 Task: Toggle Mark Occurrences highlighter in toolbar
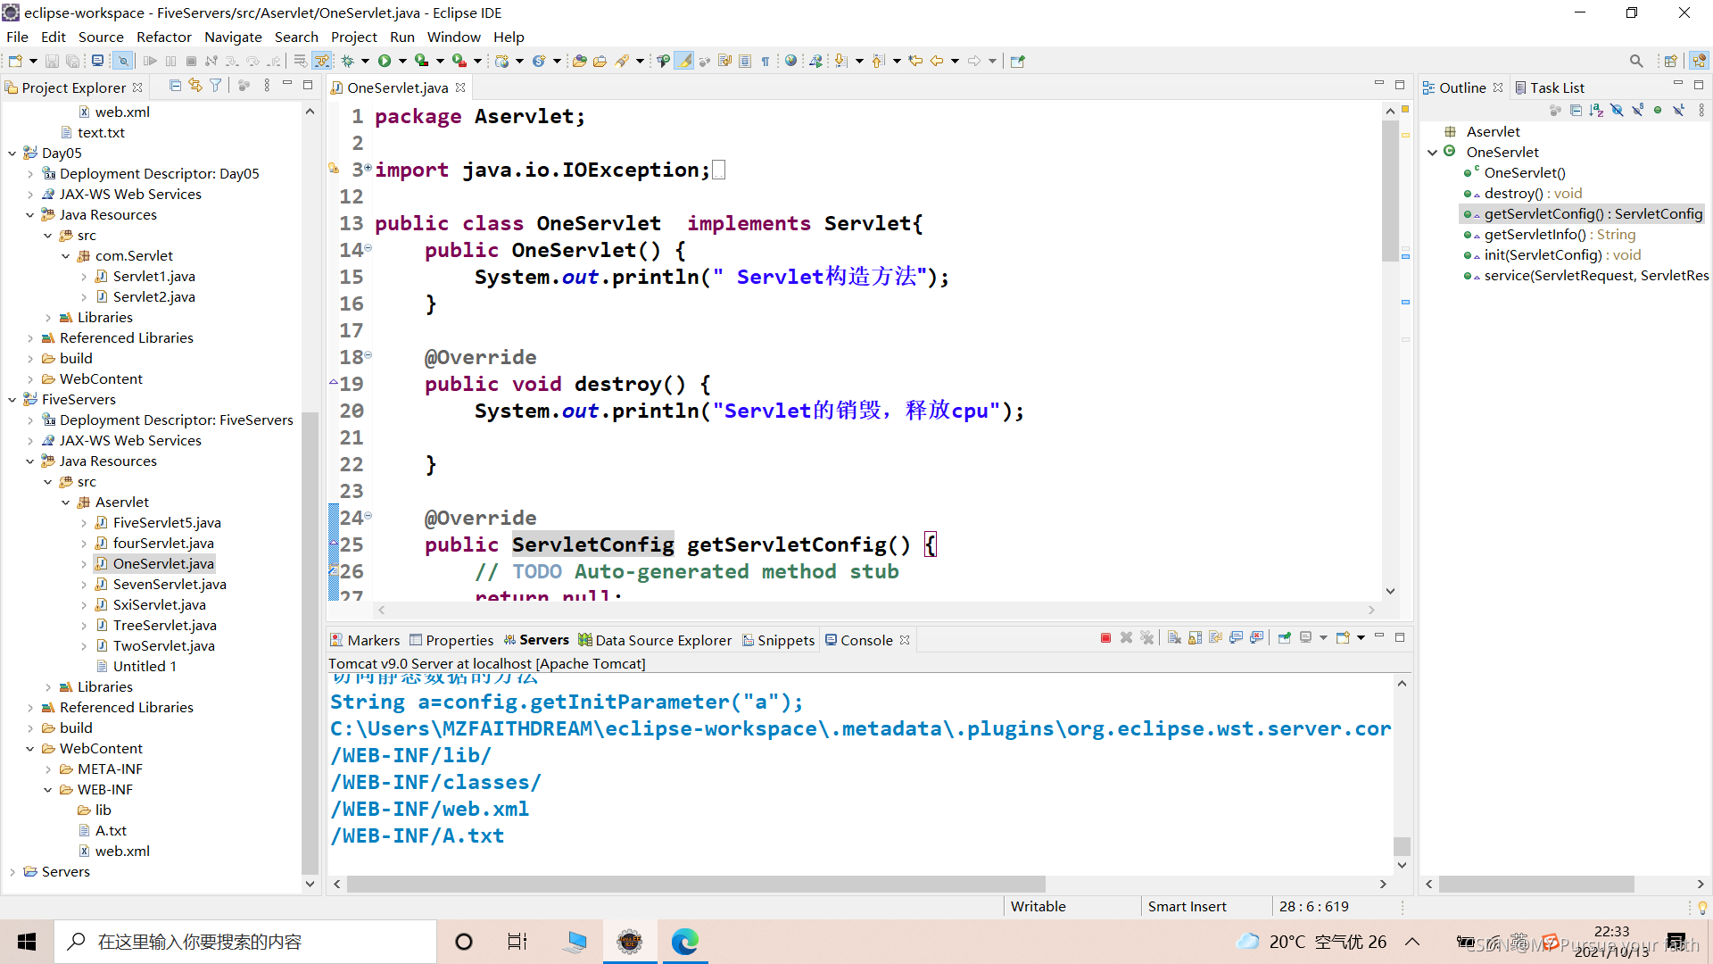(684, 61)
